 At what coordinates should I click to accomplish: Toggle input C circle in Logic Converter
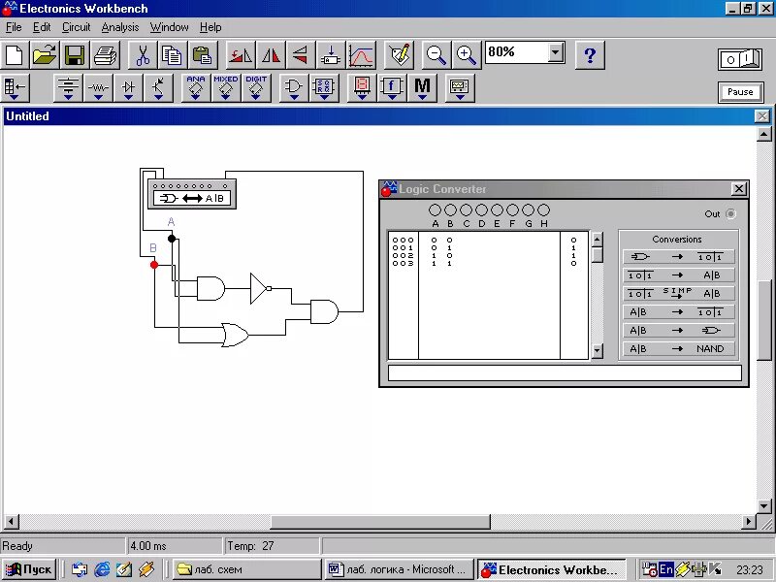coord(466,210)
